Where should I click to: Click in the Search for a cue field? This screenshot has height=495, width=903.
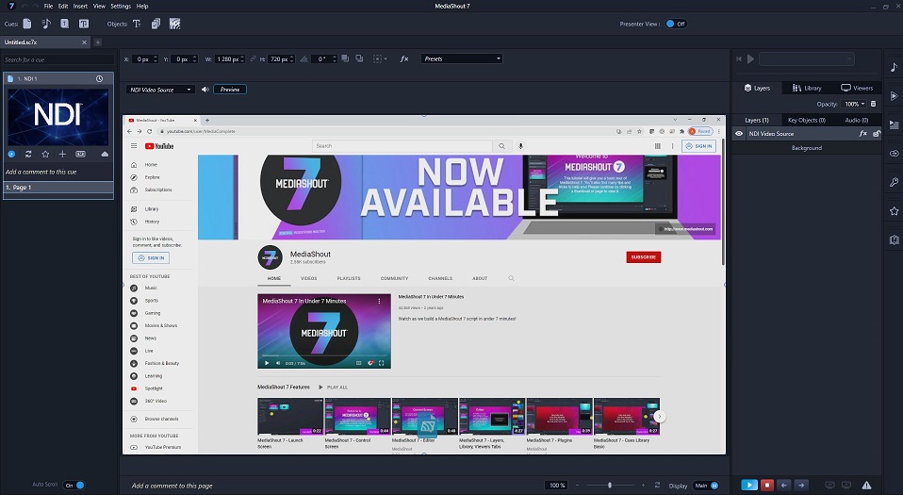(x=58, y=59)
